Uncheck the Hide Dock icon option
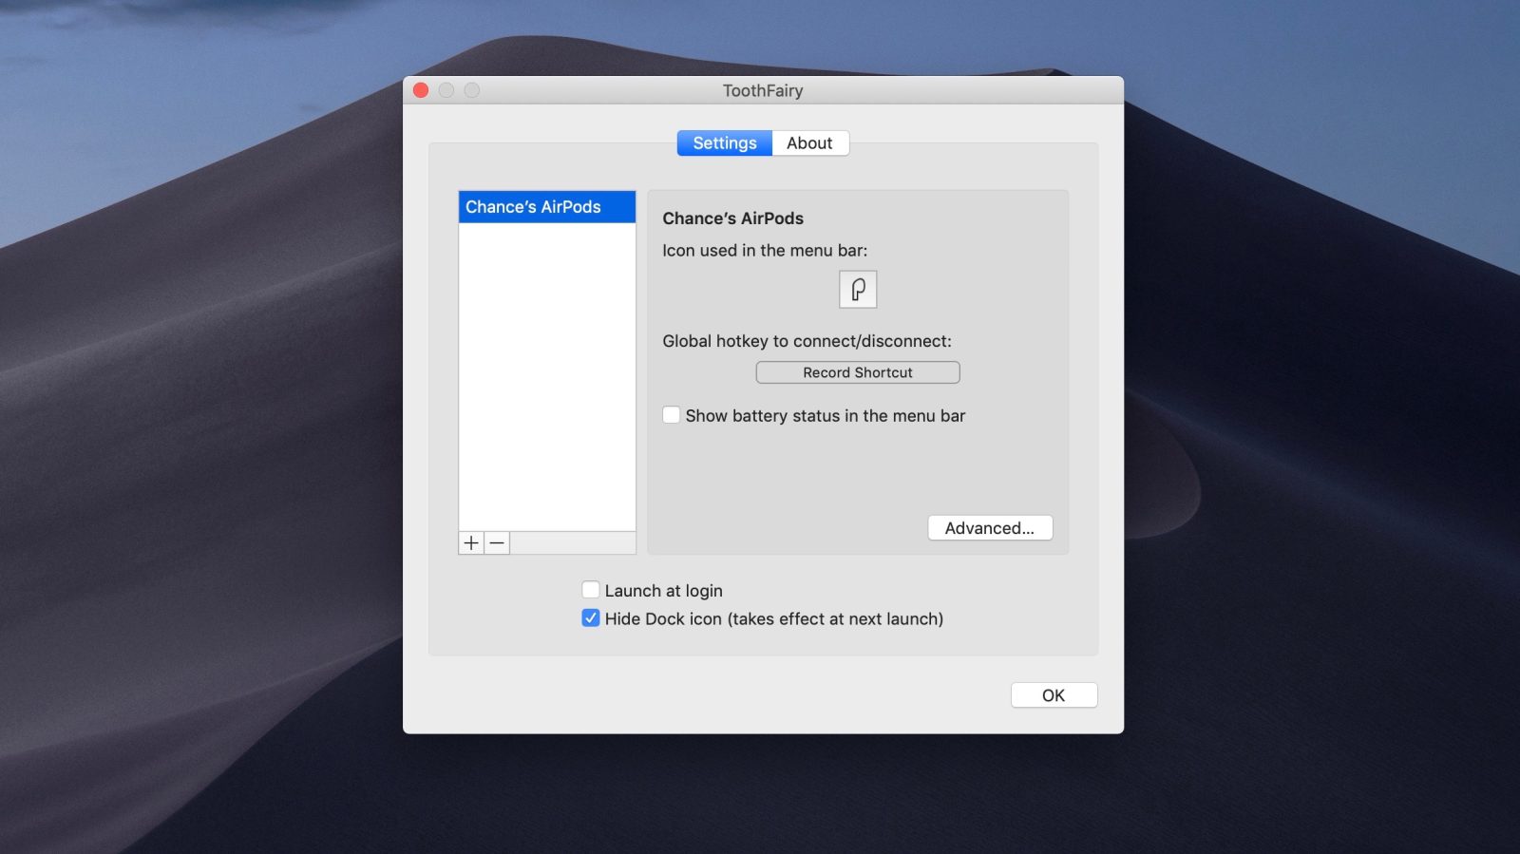The width and height of the screenshot is (1520, 854). tap(591, 618)
